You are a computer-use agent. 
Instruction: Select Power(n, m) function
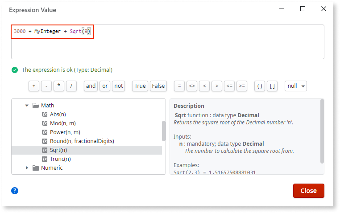click(65, 132)
